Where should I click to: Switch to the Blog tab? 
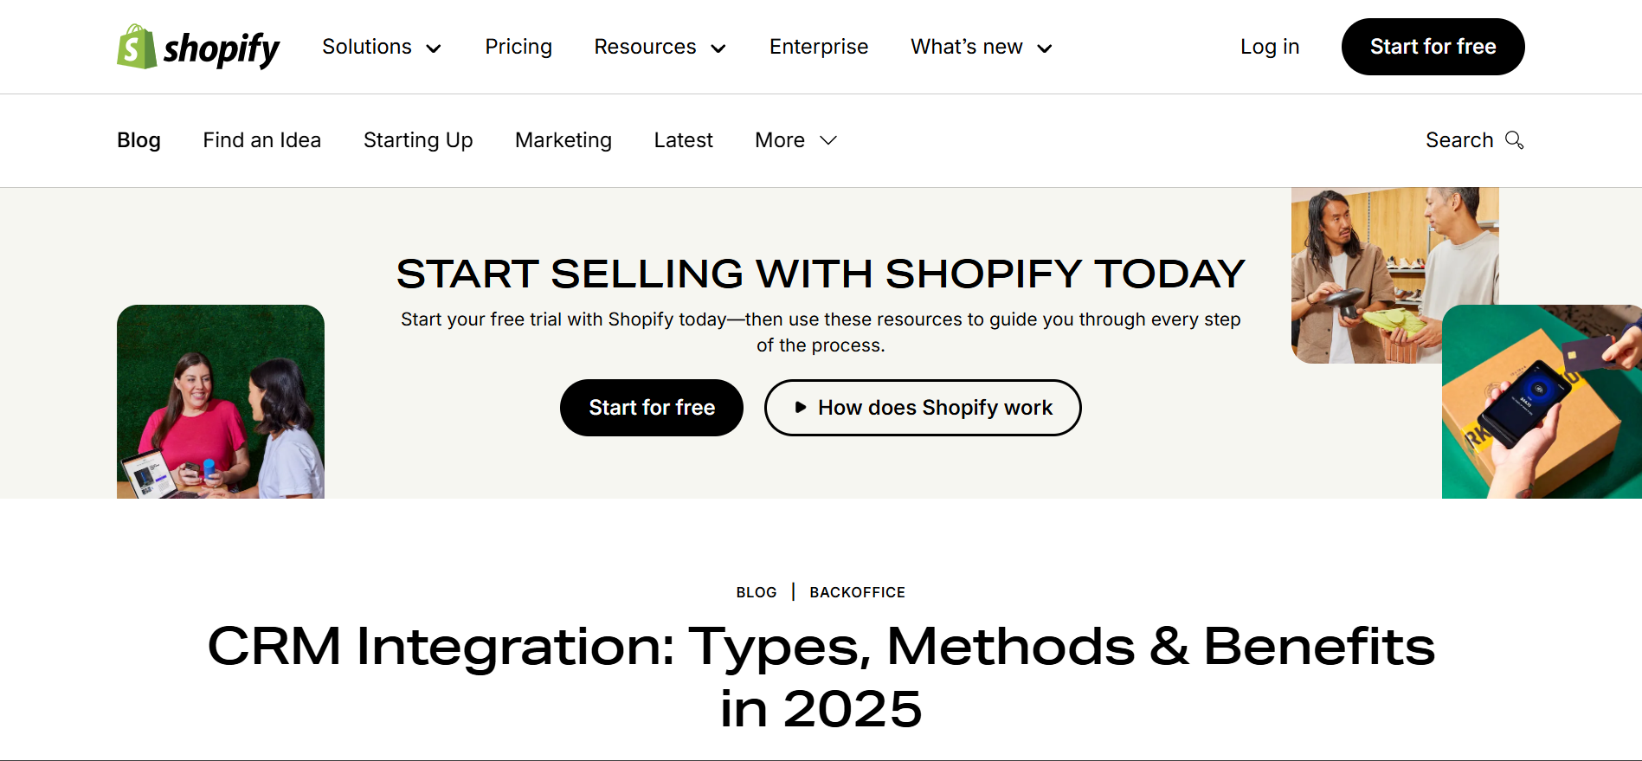[138, 139]
